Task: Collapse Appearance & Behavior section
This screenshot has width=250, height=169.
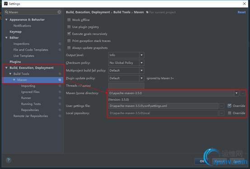Action: 6,19
